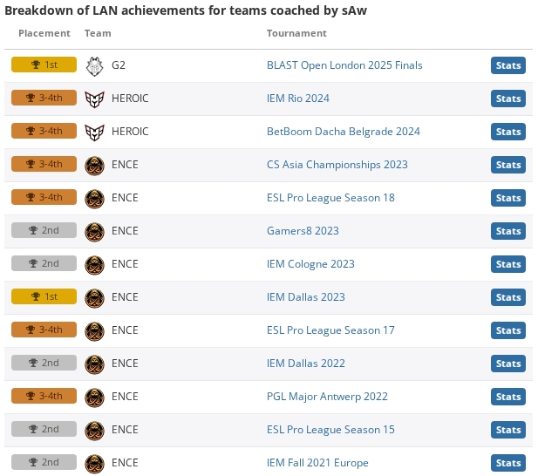Click ENCE logo in CS Asia Championships row
538x476 pixels.
click(x=94, y=166)
